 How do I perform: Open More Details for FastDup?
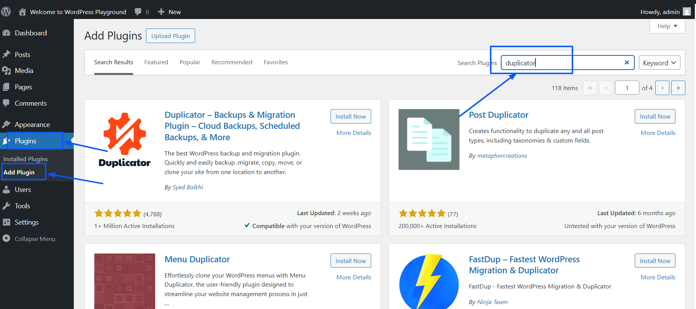658,277
